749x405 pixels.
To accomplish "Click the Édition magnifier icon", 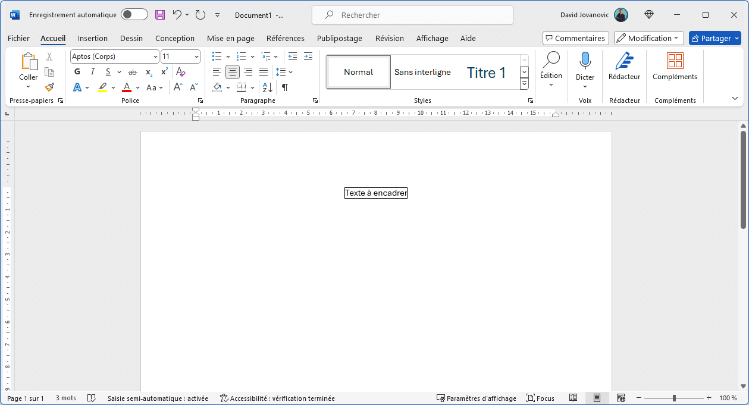I will pyautogui.click(x=551, y=59).
